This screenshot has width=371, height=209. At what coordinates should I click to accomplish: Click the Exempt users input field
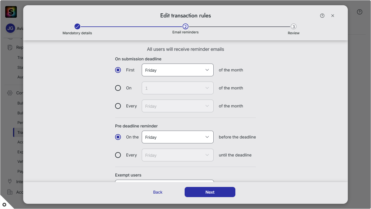165,181
